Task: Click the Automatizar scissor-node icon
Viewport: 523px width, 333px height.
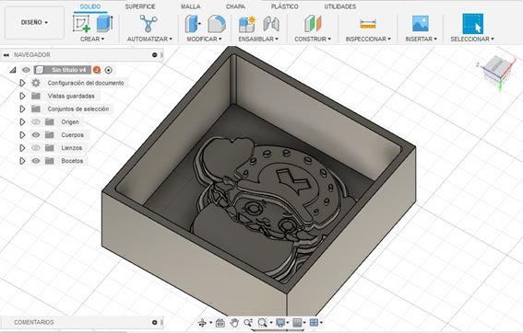Action: pos(149,24)
